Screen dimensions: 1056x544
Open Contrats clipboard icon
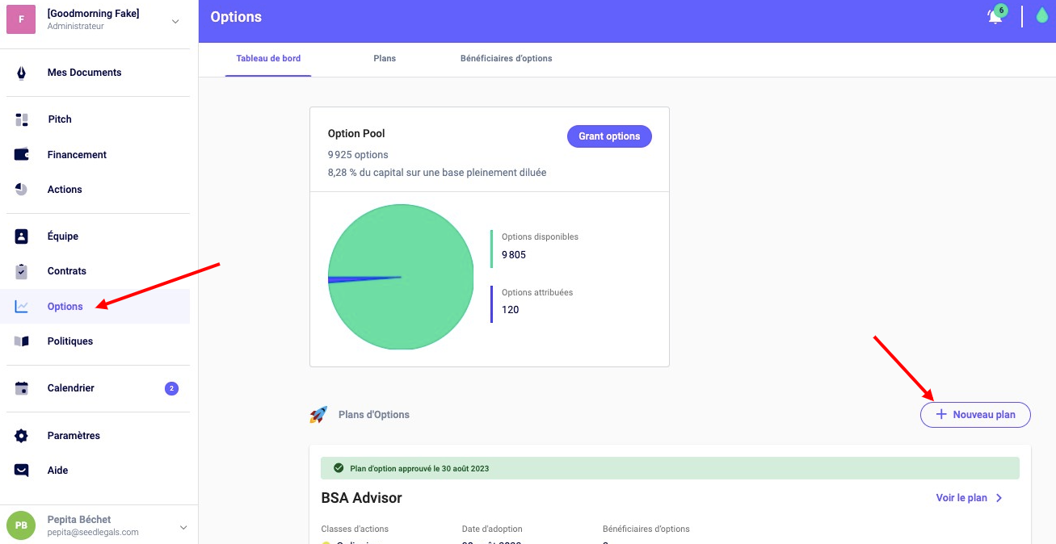(21, 271)
